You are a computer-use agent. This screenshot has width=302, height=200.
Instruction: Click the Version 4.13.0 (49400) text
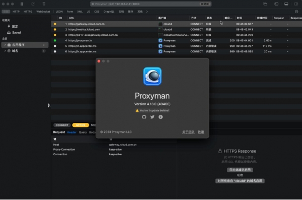tap(153, 104)
